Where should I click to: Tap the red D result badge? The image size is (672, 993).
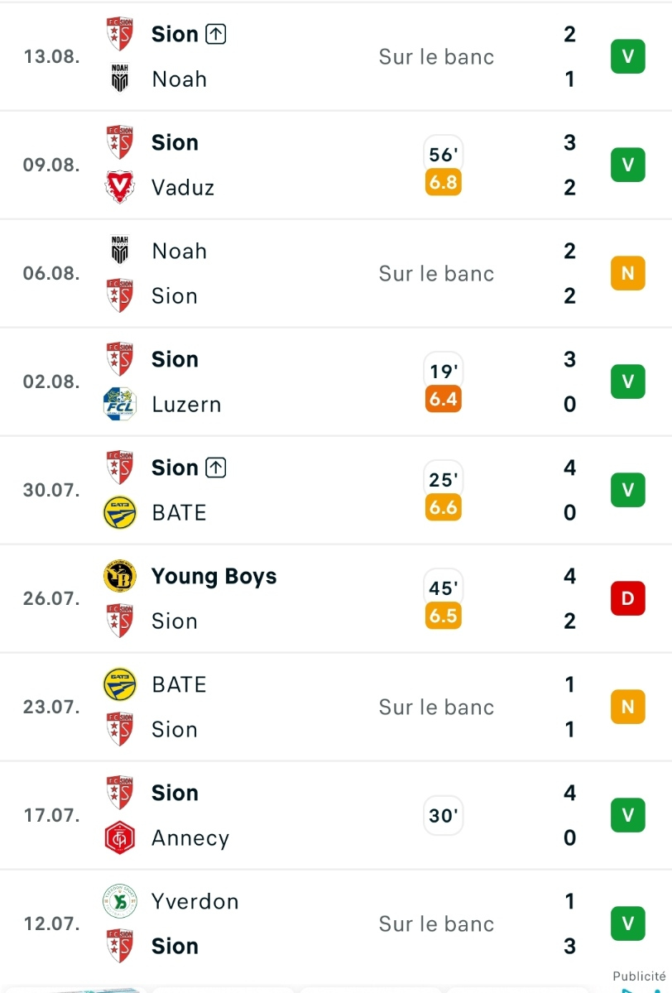(627, 598)
